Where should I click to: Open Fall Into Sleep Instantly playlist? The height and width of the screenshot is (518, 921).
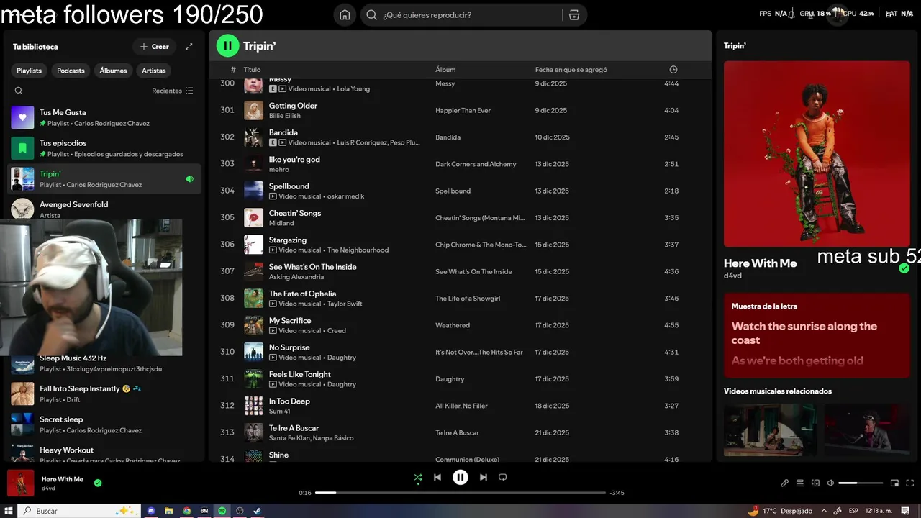[x=104, y=394]
